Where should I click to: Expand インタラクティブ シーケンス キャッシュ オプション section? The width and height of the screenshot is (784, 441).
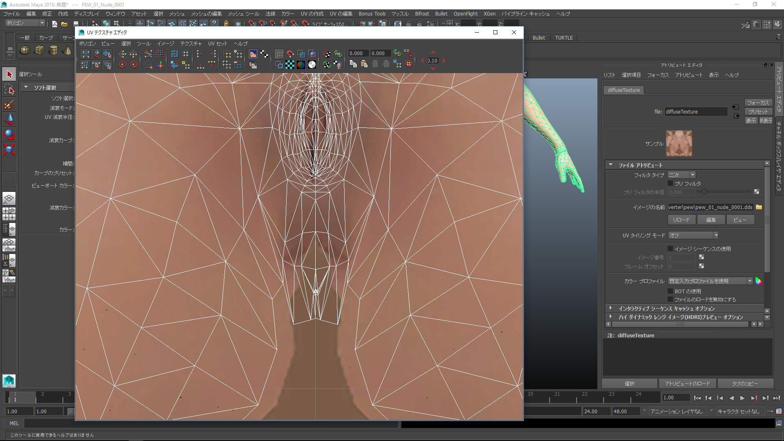click(610, 308)
